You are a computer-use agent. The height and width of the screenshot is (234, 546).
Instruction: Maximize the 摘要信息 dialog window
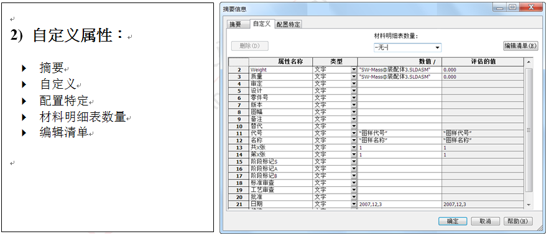point(512,7)
